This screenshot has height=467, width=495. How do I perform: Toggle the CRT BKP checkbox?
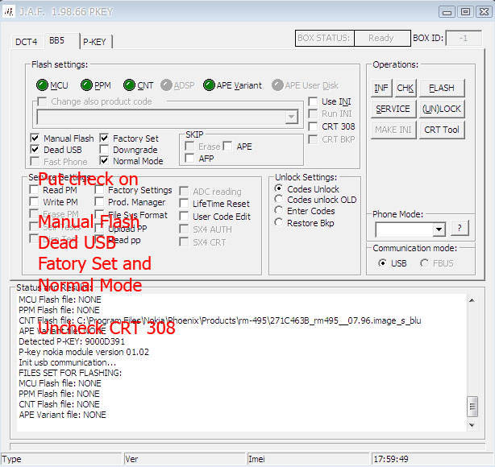coord(313,139)
